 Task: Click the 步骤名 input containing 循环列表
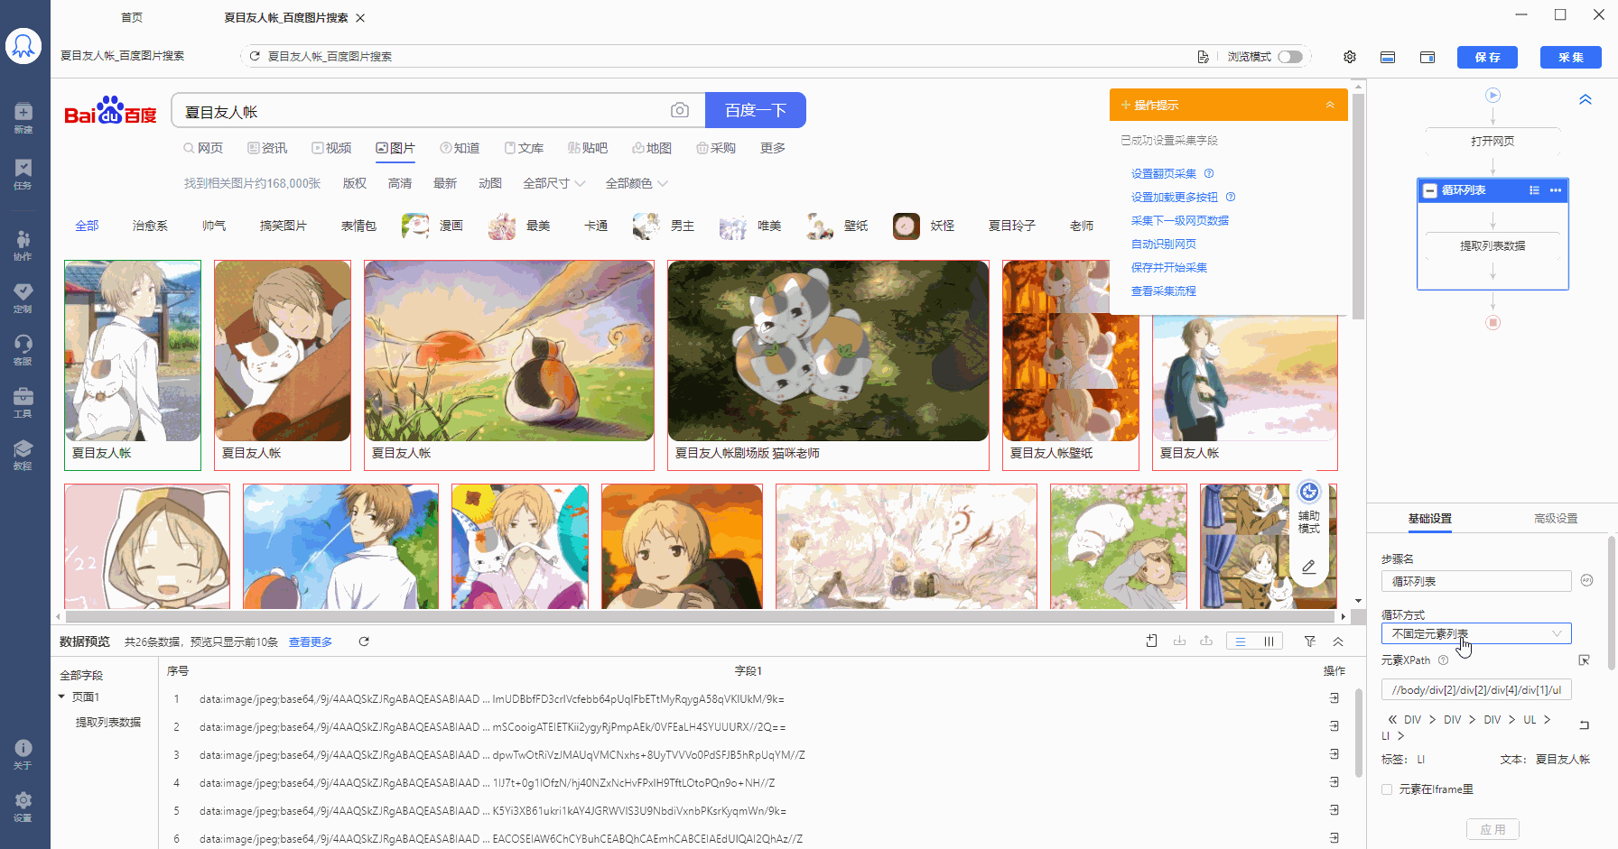[1476, 581]
